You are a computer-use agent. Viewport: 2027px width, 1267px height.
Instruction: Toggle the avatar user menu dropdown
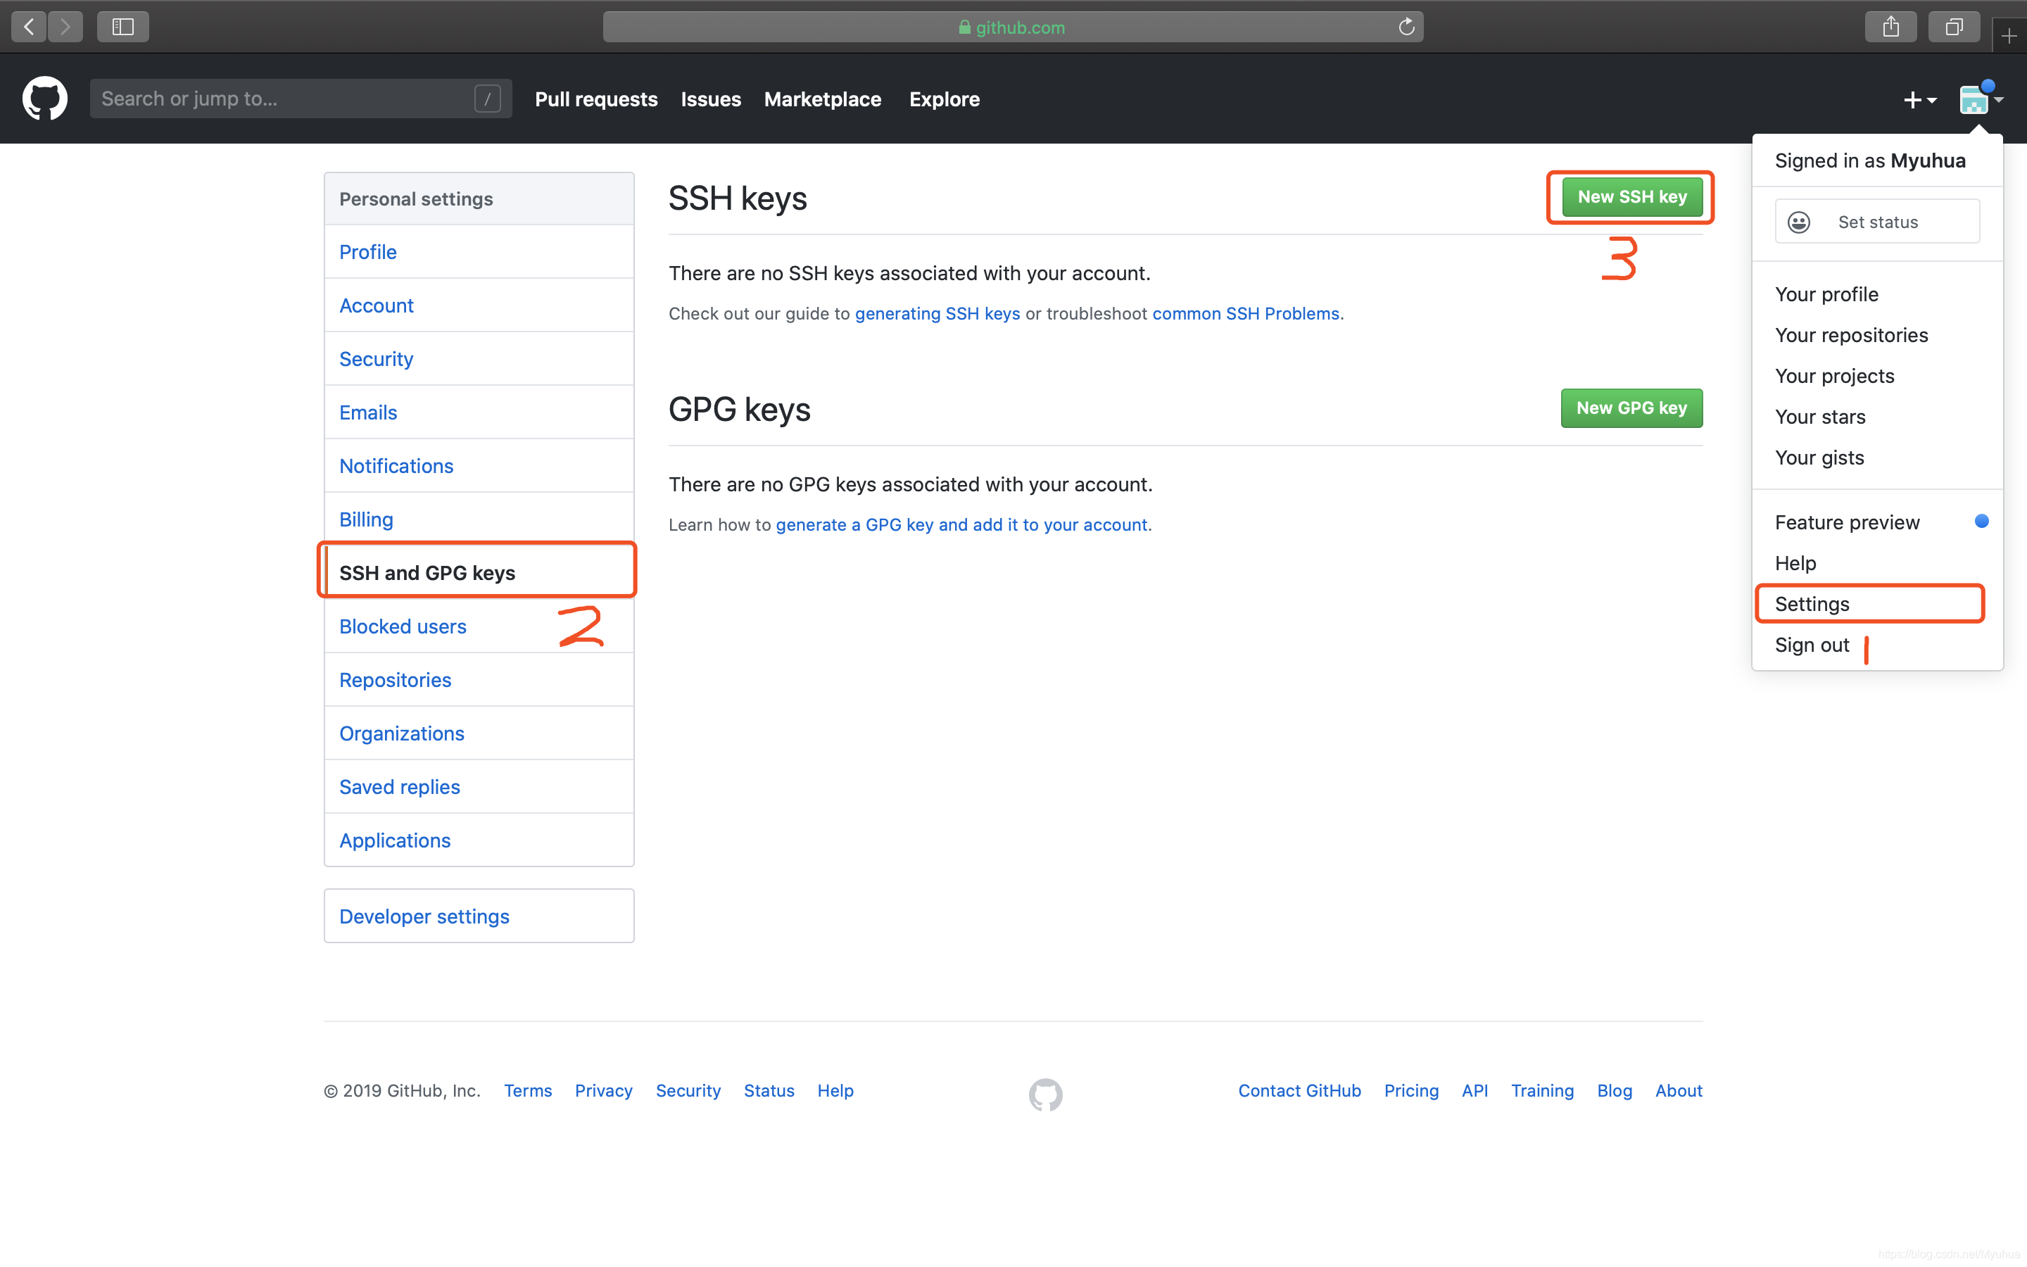[1982, 99]
